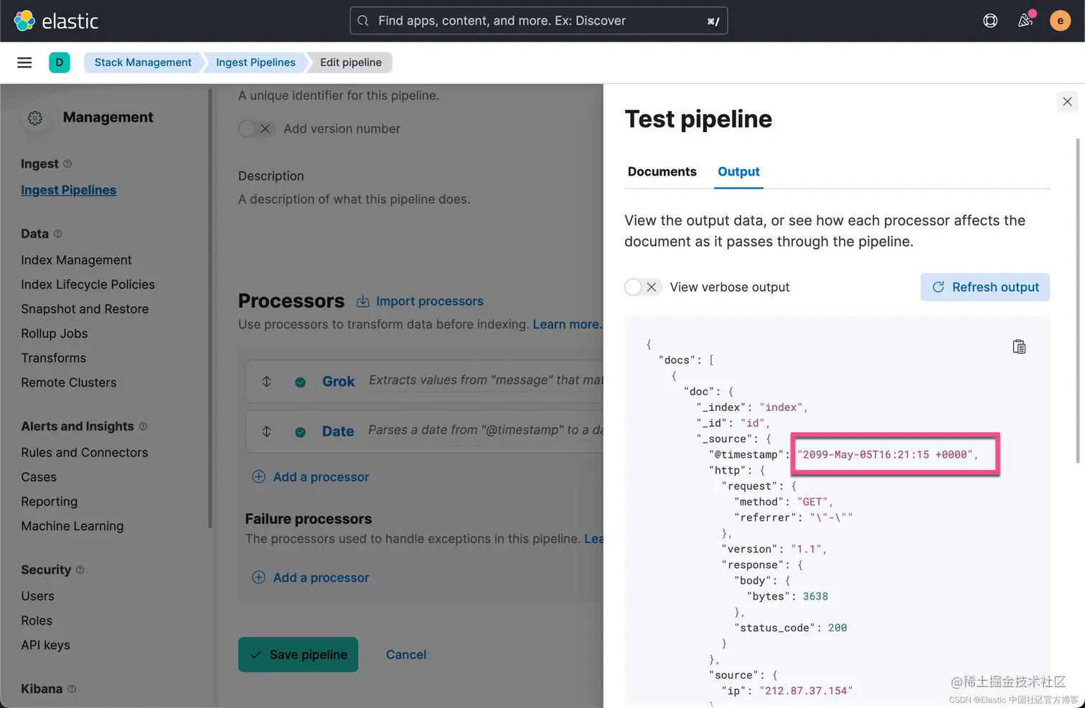Open the user avatar menu

click(1060, 21)
